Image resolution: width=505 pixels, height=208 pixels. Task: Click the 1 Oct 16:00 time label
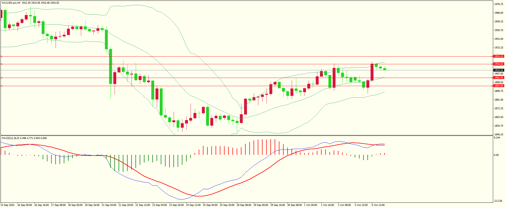[327, 205]
